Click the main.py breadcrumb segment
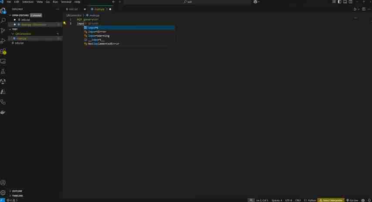 (93, 15)
